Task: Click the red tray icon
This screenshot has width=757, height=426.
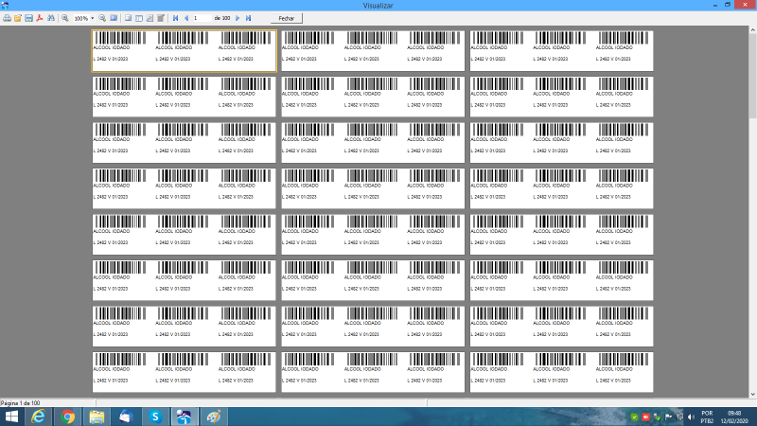Action: (645, 417)
